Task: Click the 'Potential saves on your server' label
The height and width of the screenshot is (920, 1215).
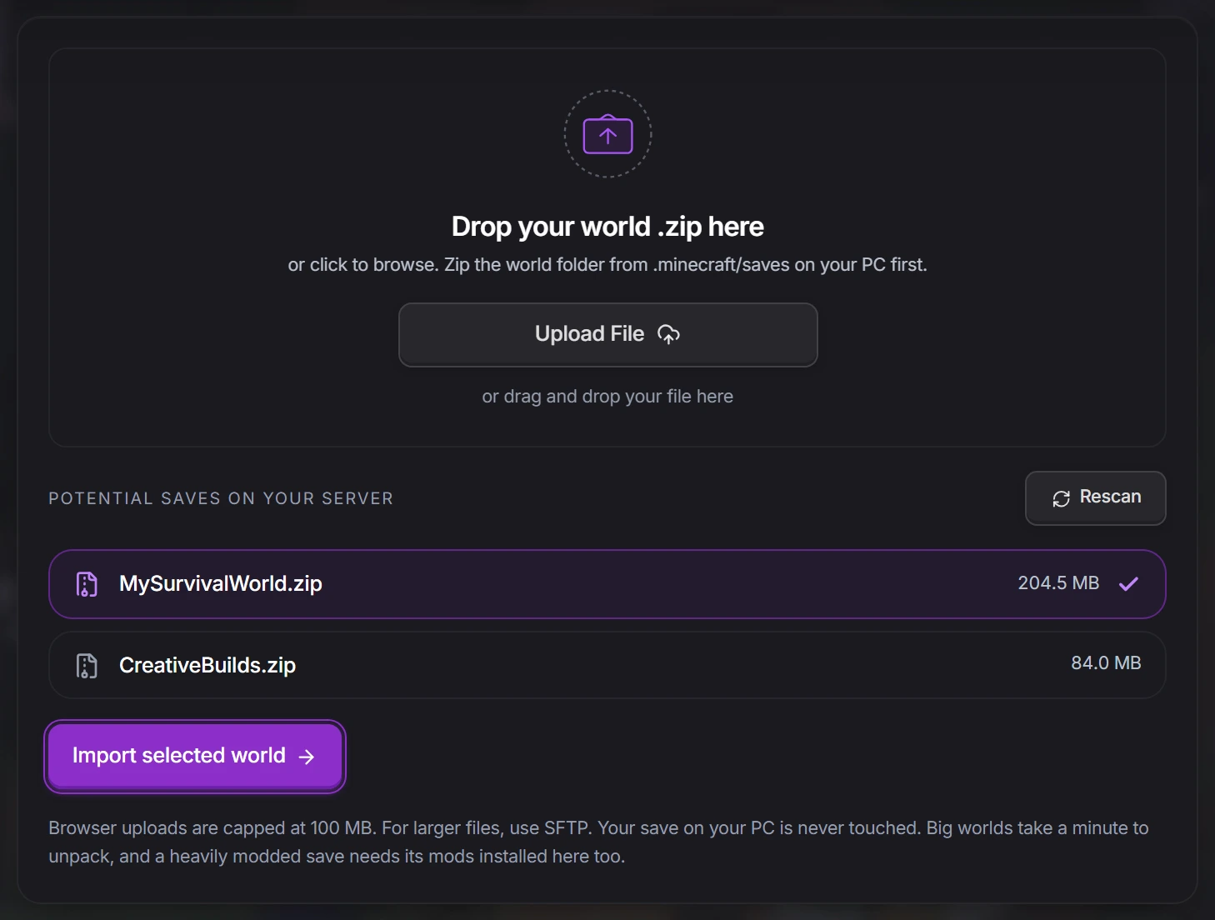Action: pyautogui.click(x=221, y=498)
